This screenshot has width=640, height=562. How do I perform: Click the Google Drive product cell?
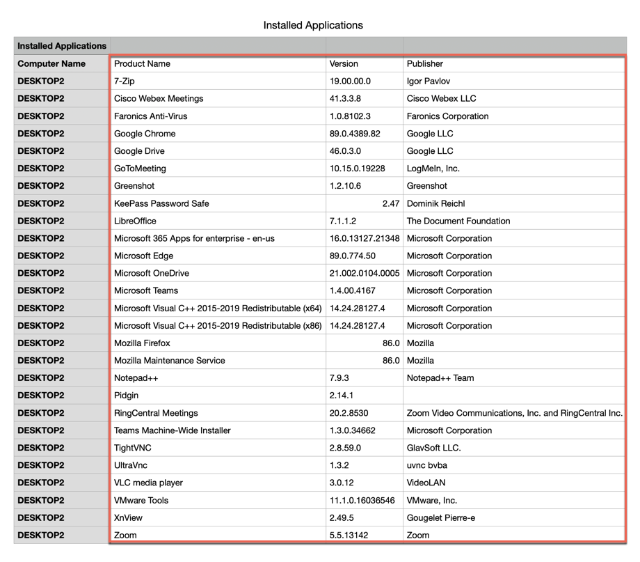pyautogui.click(x=218, y=151)
